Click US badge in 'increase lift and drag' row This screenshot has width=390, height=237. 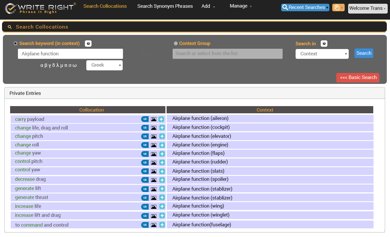pyautogui.click(x=145, y=216)
